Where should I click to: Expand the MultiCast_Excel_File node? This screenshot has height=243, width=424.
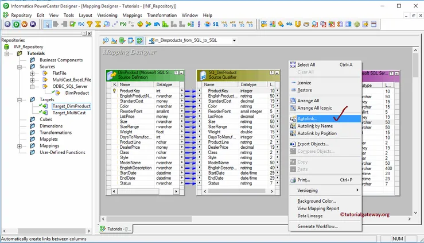click(32, 80)
